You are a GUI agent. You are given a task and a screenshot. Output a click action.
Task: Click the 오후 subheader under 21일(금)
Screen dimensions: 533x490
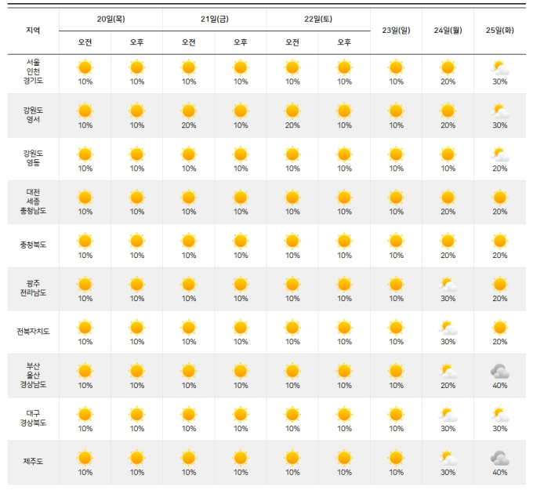241,42
